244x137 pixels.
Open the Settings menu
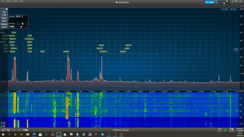[8, 1]
